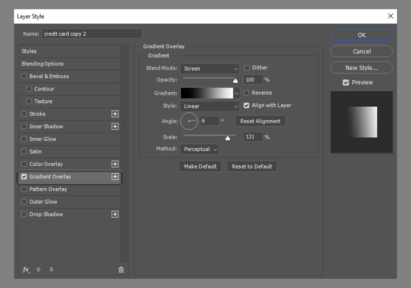The height and width of the screenshot is (288, 411).
Task: Close the Layer Style dialog
Action: pos(390,16)
